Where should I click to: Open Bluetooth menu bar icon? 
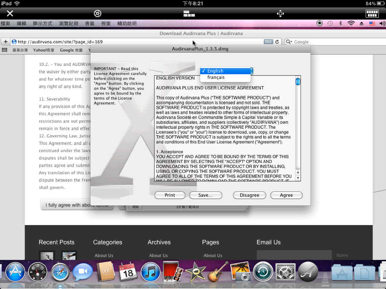[x=340, y=23]
